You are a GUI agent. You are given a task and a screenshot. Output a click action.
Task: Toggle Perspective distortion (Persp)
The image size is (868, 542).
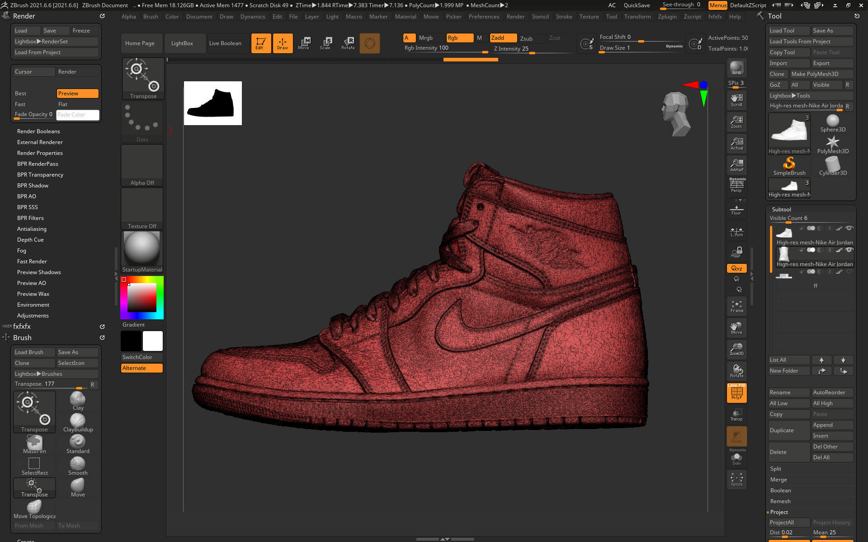(736, 185)
